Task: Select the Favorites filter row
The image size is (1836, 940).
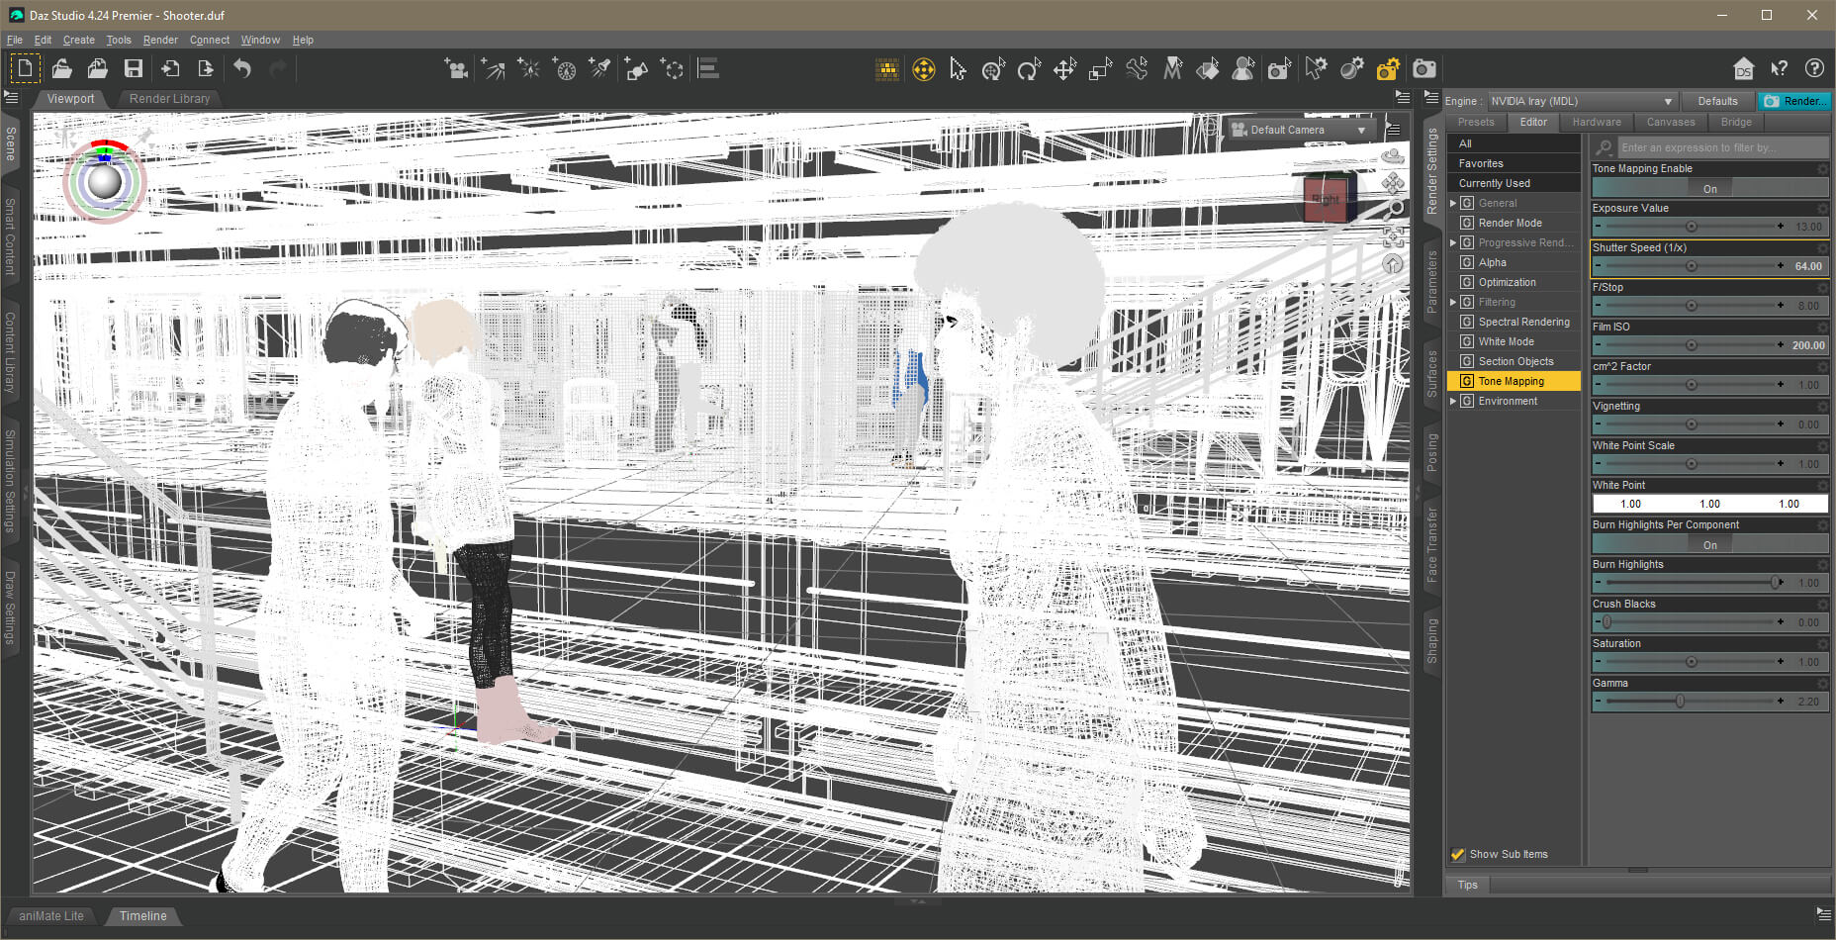Action: pyautogui.click(x=1514, y=163)
